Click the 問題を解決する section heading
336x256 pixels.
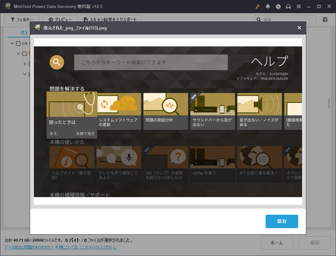(67, 89)
